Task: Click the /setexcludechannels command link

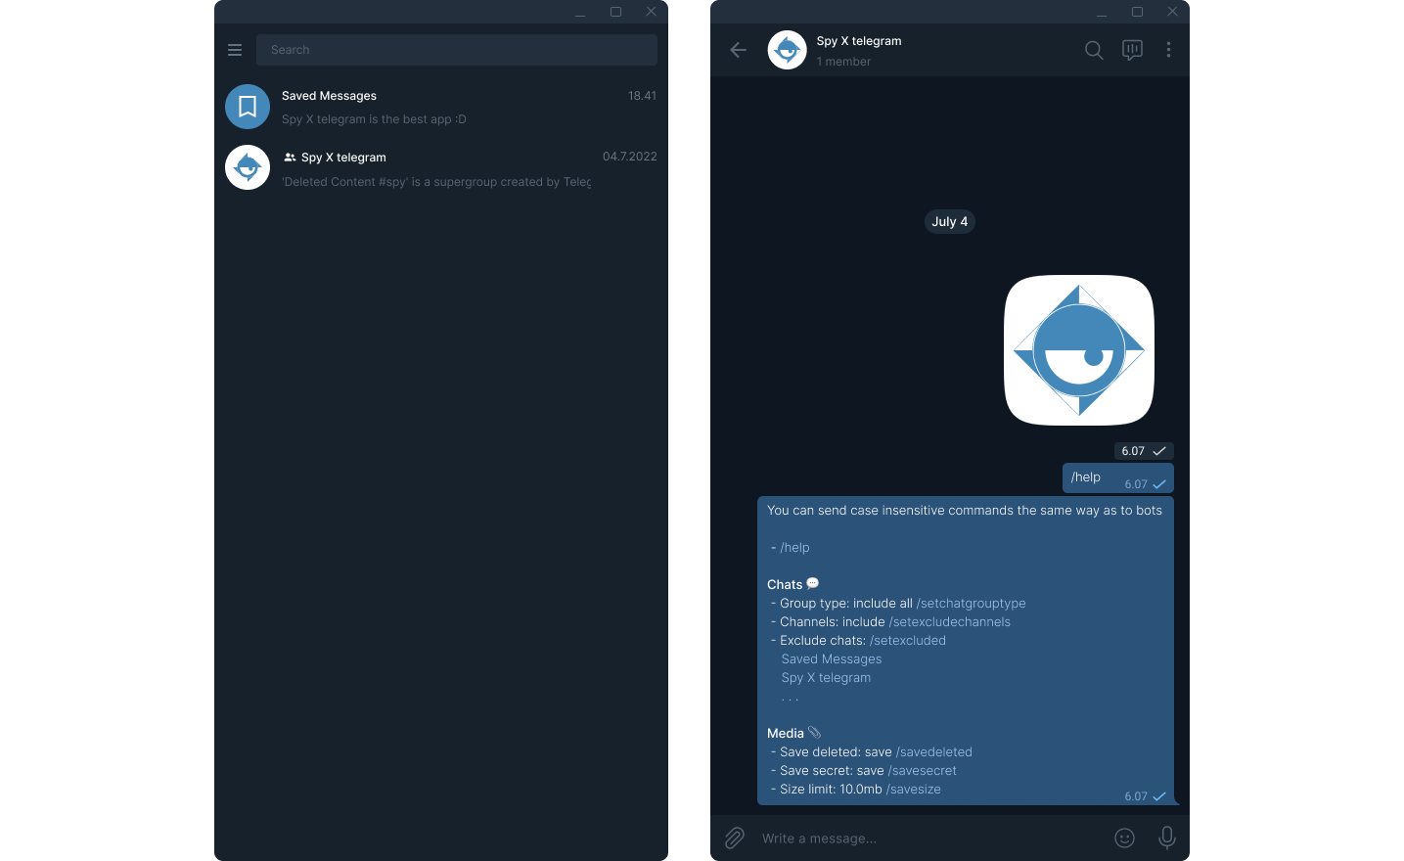Action: point(950,622)
